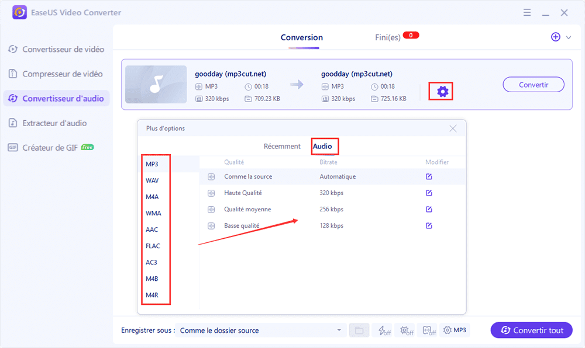Open output settings gear for goodday file
The width and height of the screenshot is (585, 348).
coord(442,91)
